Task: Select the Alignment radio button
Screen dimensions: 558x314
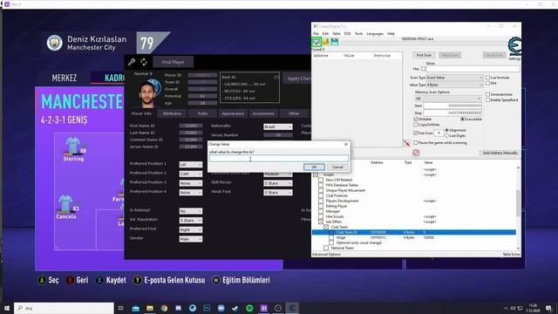Action: [446, 130]
